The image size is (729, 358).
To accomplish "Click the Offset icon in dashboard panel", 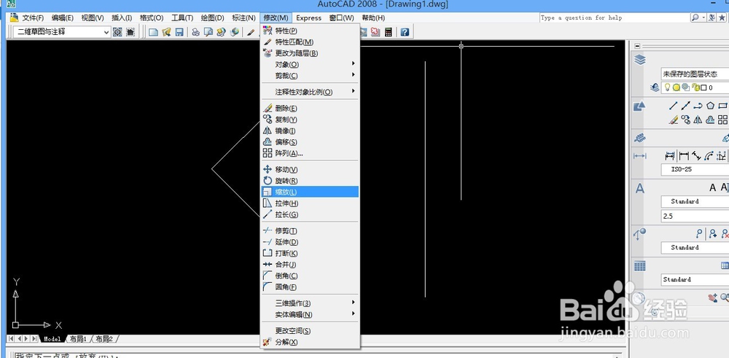I will coord(710,120).
